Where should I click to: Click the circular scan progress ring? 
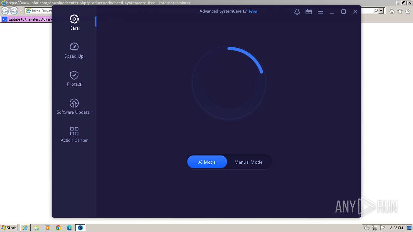tap(229, 82)
